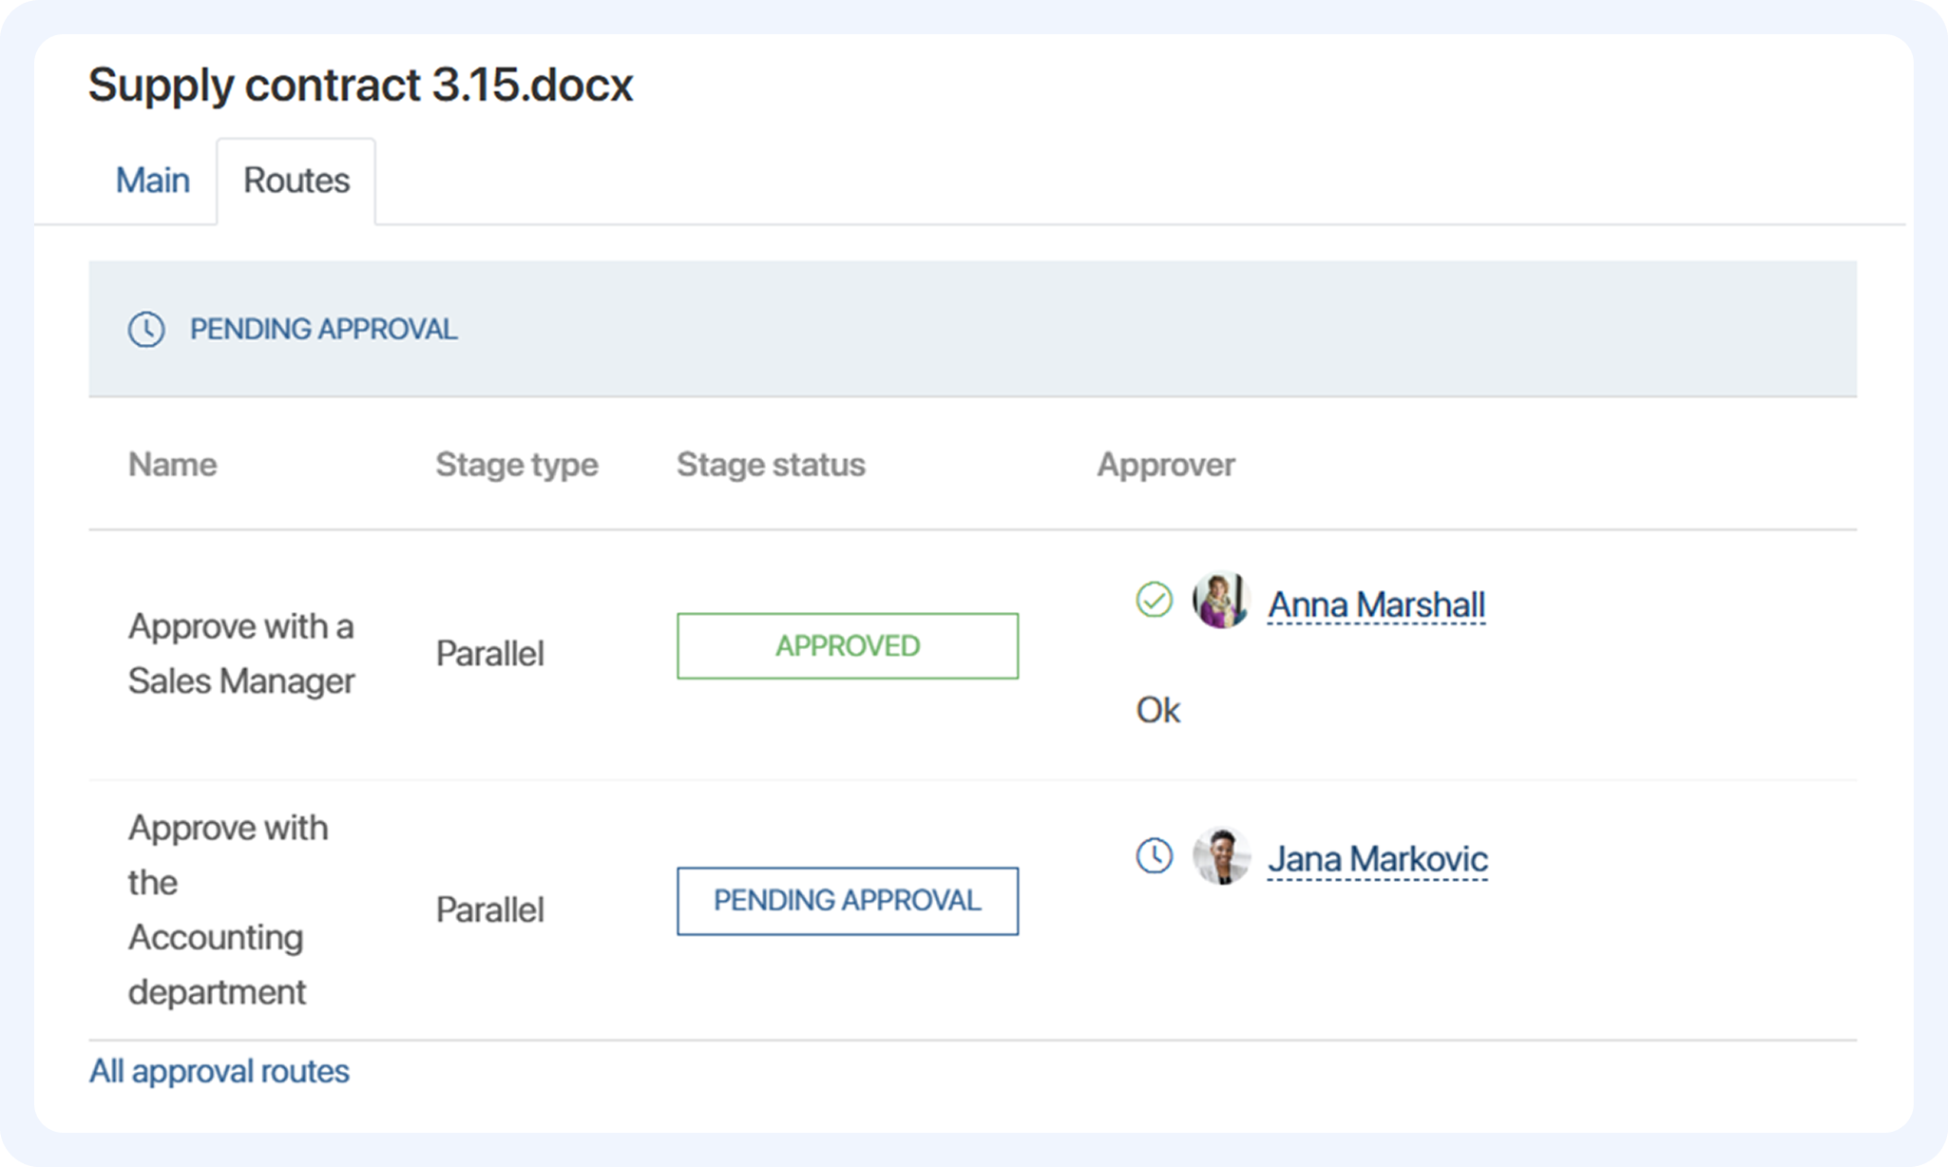This screenshot has width=1948, height=1167.
Task: Click Anna Marshall's profile avatar
Action: [x=1221, y=600]
